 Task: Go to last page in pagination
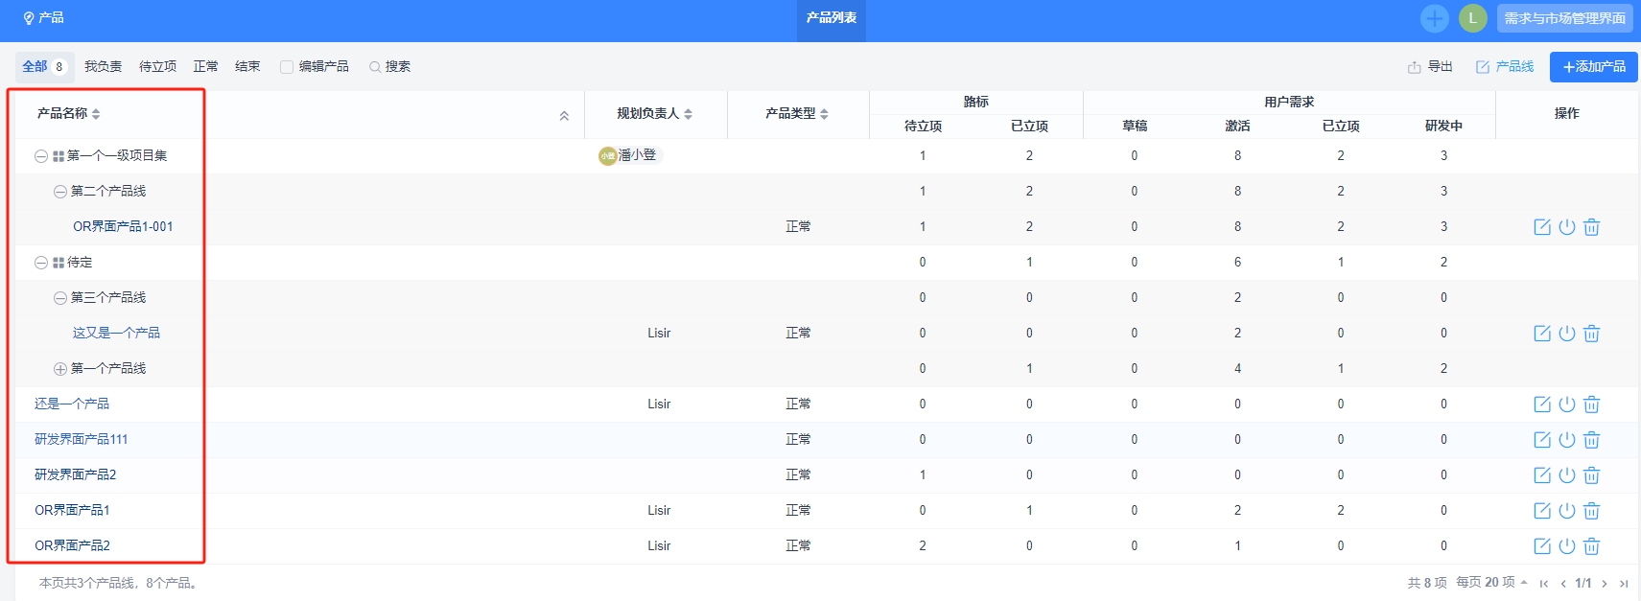tap(1624, 584)
